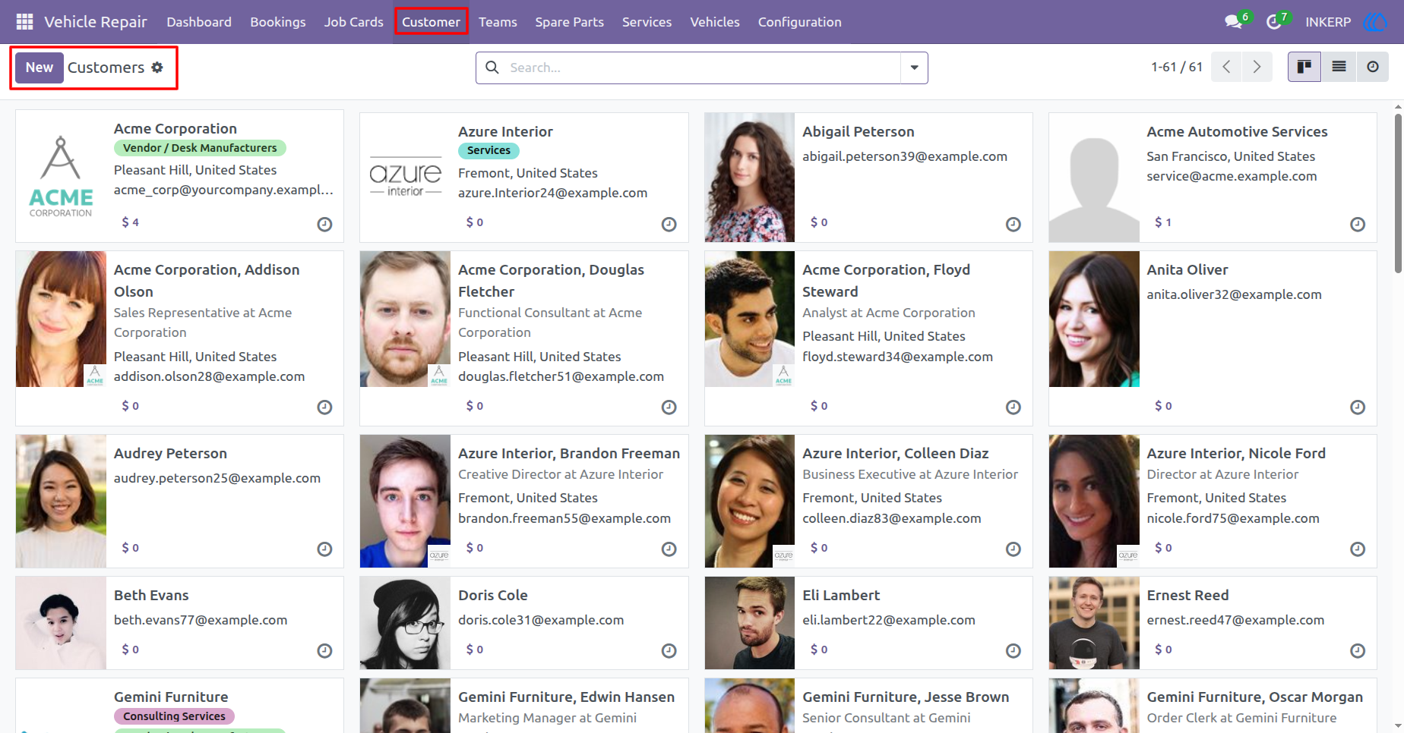Image resolution: width=1404 pixels, height=733 pixels.
Task: Open the Dashboard menu
Action: pos(199,22)
